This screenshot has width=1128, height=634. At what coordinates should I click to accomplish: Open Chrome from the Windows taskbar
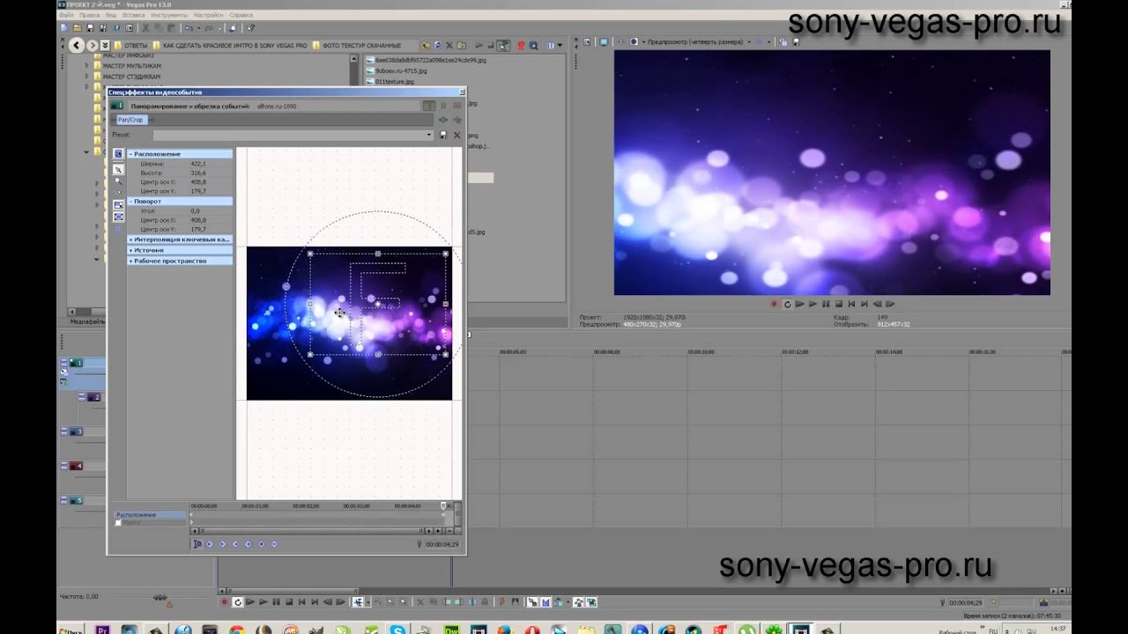236,630
